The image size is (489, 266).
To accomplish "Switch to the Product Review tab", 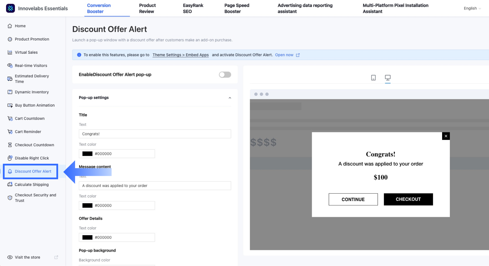I will tap(147, 8).
